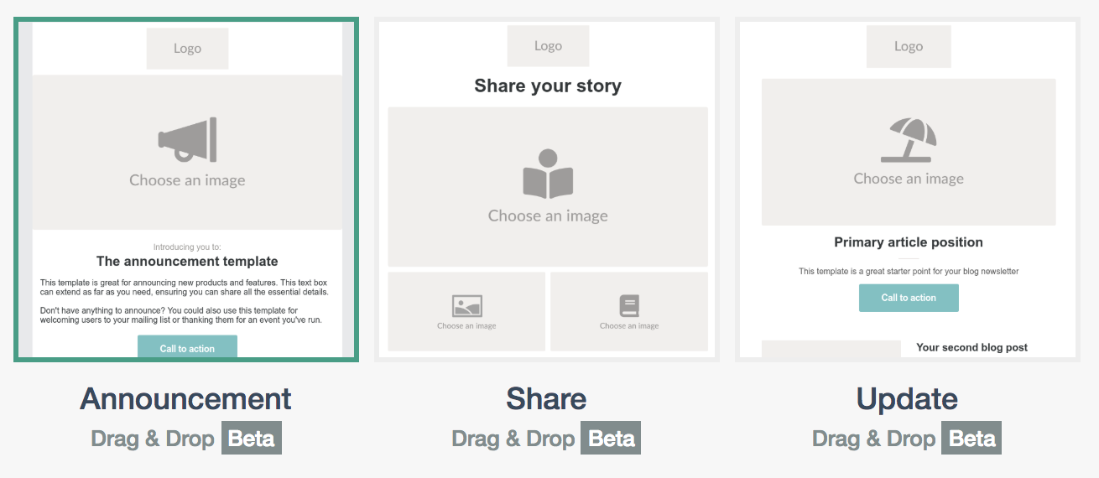Click the small picture icon in Share template
Viewport: 1099px width, 478px height.
tap(466, 305)
